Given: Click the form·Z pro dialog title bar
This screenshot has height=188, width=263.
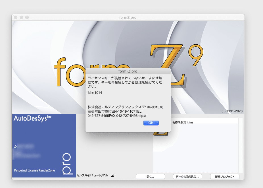Looking at the screenshot, I should (x=128, y=71).
